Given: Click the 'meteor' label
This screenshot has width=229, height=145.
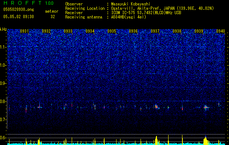Looking at the screenshot, I should pos(52,11).
